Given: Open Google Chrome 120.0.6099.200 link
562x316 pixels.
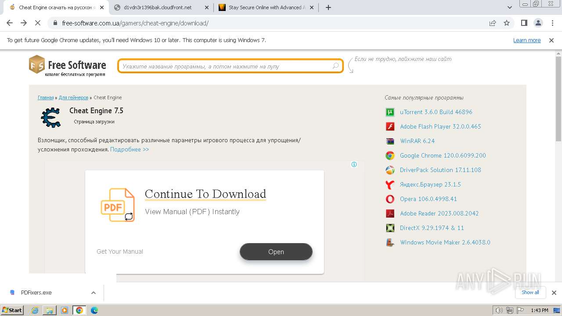Looking at the screenshot, I should click(443, 155).
